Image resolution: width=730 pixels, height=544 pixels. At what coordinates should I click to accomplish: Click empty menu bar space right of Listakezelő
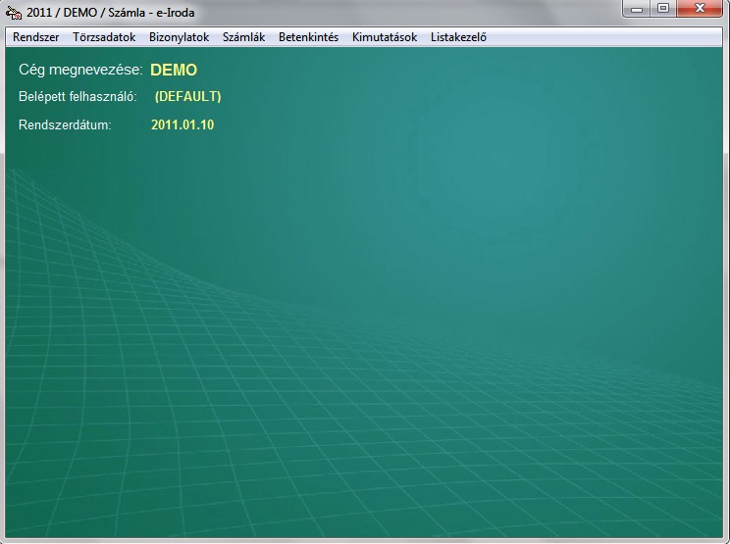point(608,37)
